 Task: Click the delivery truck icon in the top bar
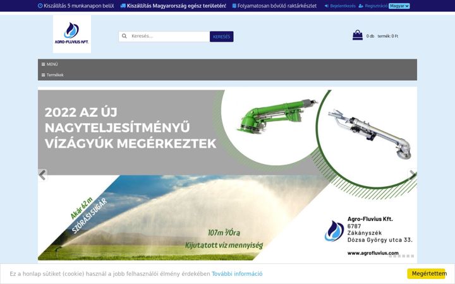[x=123, y=6]
